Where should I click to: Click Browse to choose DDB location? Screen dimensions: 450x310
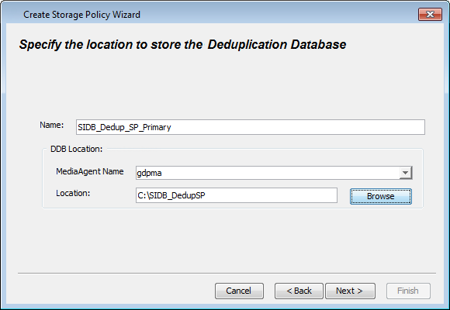point(381,196)
